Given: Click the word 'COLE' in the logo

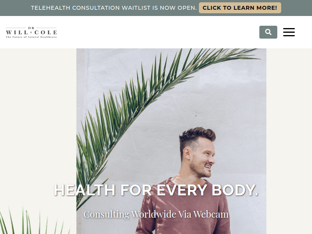Looking at the screenshot, I should point(46,32).
